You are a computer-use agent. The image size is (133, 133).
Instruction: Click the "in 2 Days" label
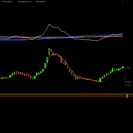coord(128,85)
